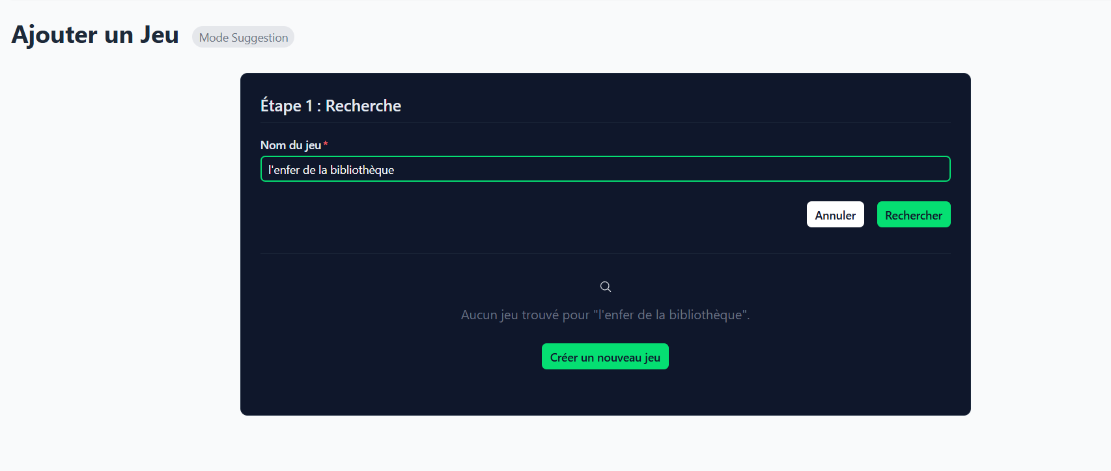The width and height of the screenshot is (1111, 471).
Task: Click the magnifying glass icon above the message
Action: click(x=605, y=287)
